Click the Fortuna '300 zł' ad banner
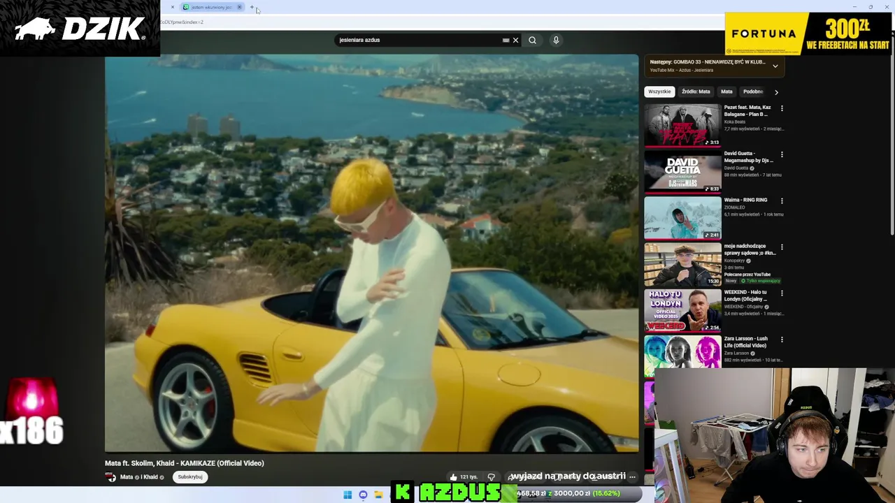This screenshot has height=503, width=895. point(809,34)
